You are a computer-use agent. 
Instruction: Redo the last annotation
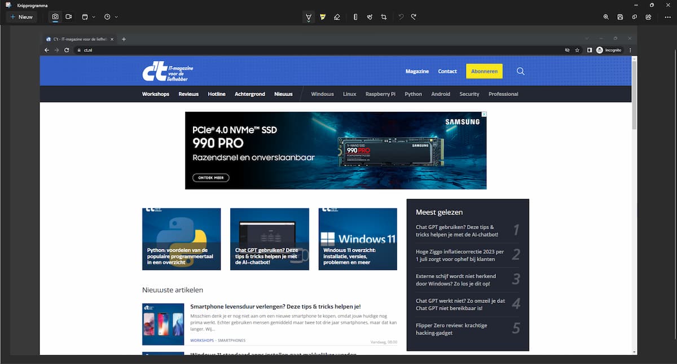(x=414, y=17)
